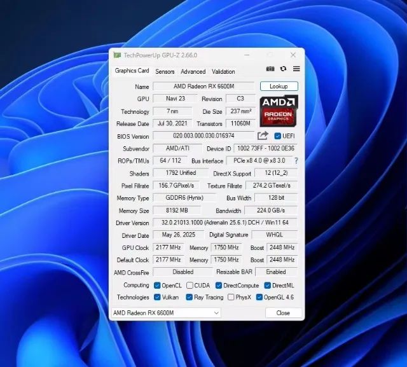Minimize the GPU-Z window

[247, 55]
